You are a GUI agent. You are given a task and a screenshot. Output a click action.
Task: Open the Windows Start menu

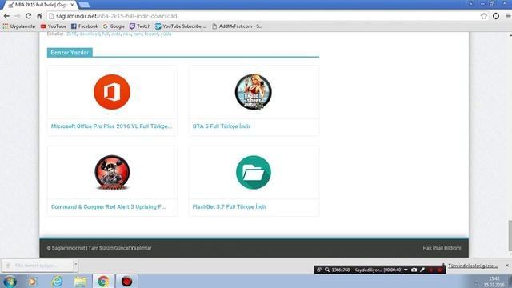coord(10,281)
